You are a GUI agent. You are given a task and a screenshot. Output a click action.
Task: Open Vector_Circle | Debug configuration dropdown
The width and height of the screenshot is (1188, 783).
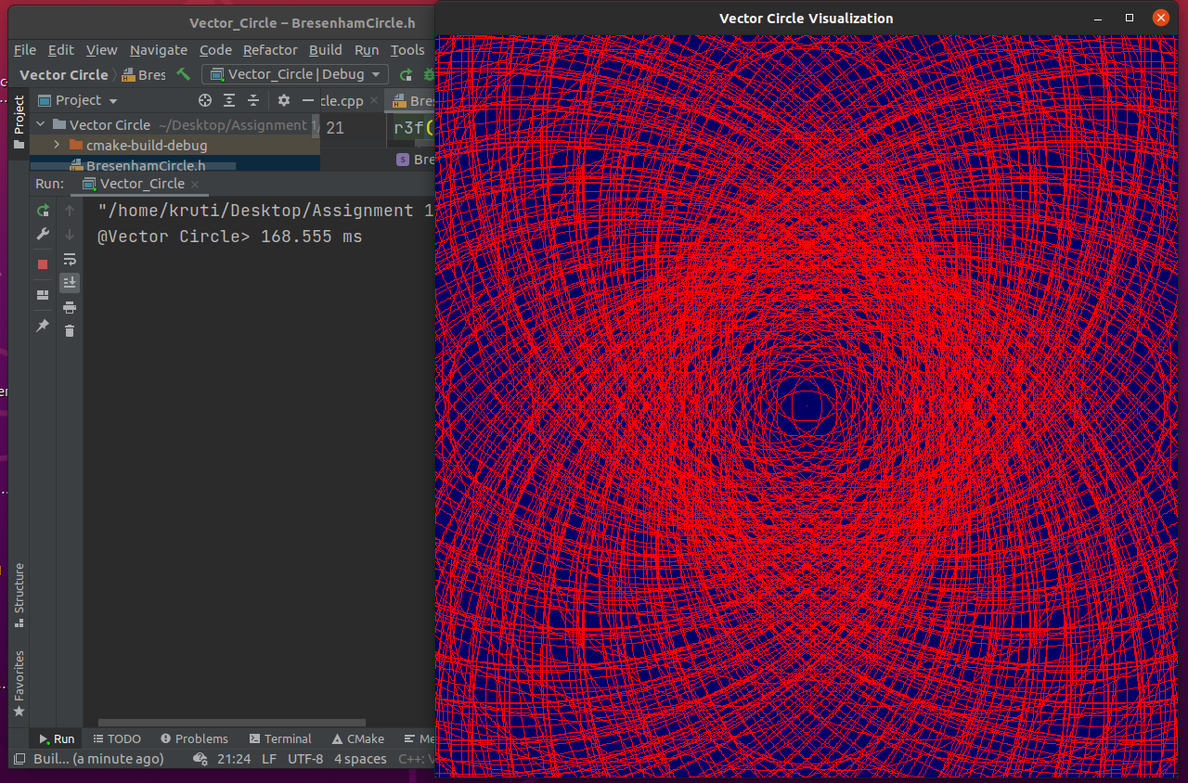pos(295,74)
